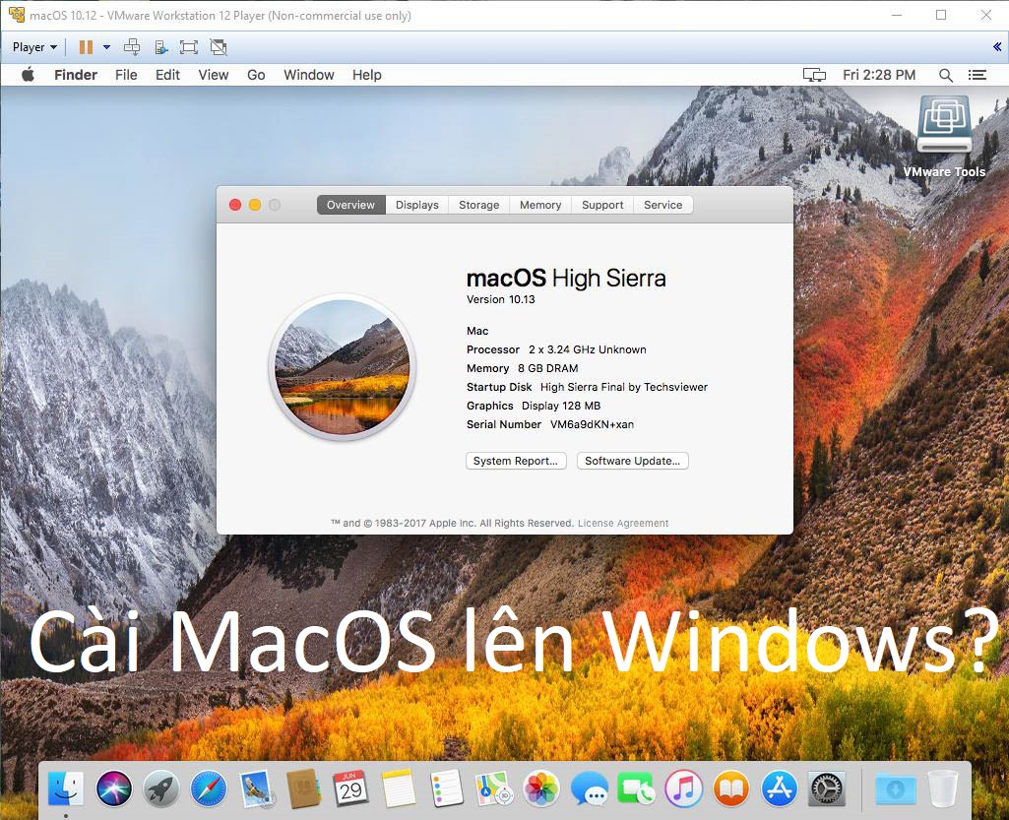
Task: Suspend the virtual machine with the pause icon
Action: (87, 46)
